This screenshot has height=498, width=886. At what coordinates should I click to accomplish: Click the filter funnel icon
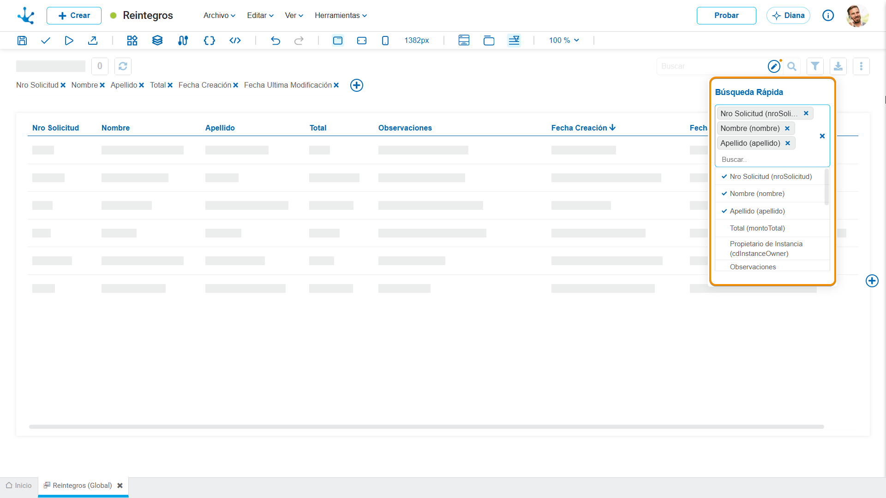click(815, 66)
